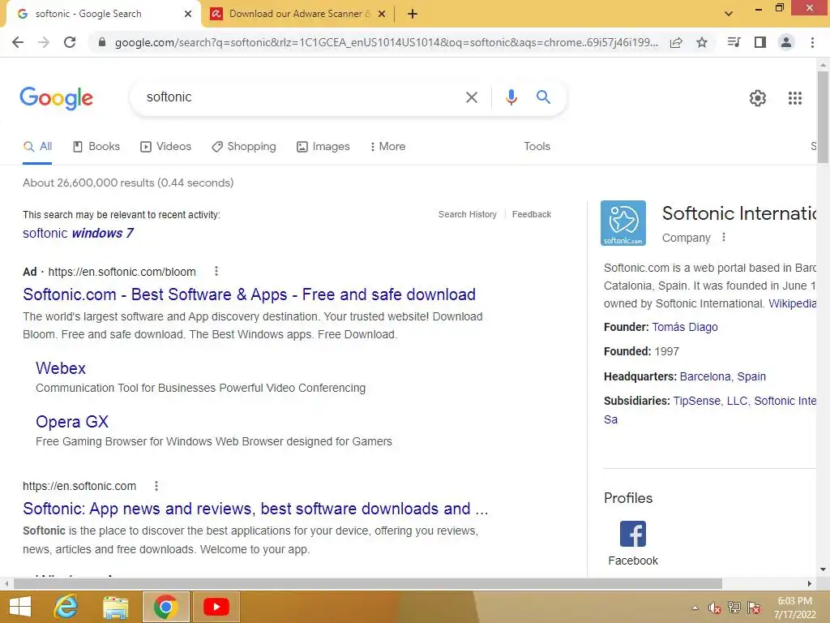The image size is (830, 623).
Task: Open the Barcelona headquarters link
Action: (x=707, y=376)
